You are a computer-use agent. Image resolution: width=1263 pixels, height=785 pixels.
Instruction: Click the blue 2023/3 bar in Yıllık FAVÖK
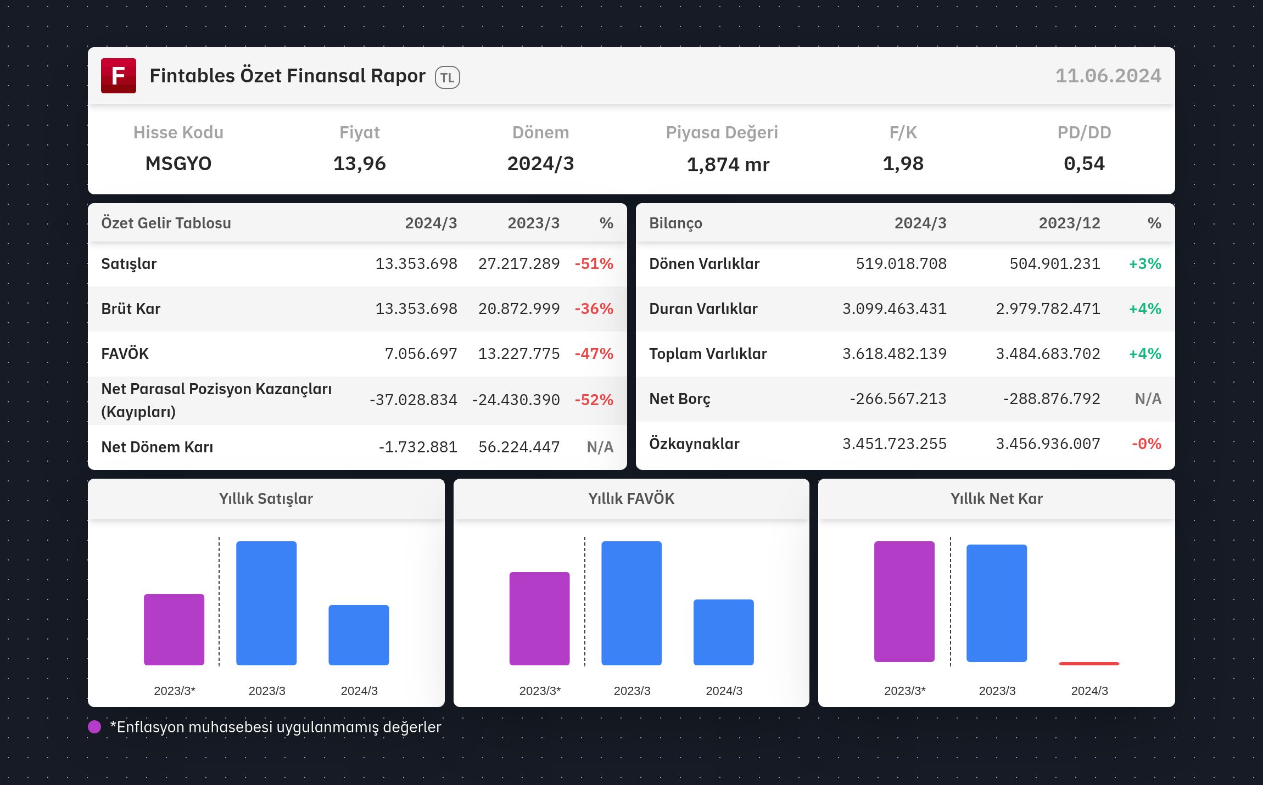tap(631, 603)
